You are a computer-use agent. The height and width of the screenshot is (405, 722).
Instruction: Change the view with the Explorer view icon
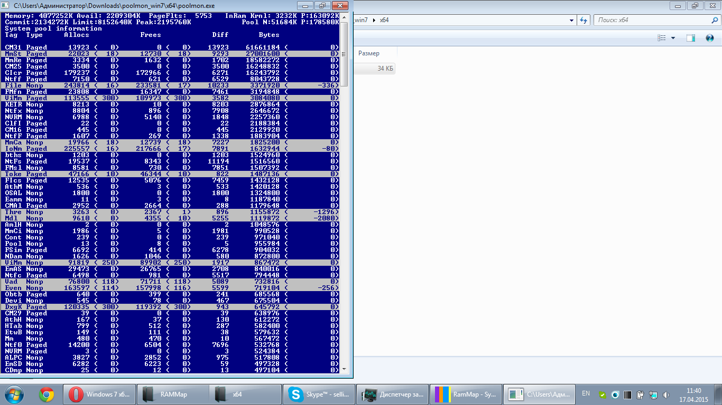662,38
